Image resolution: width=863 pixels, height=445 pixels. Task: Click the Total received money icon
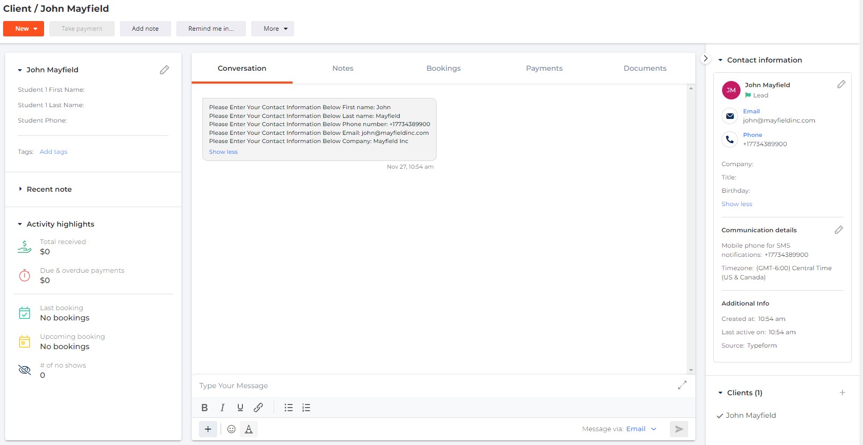(x=24, y=247)
